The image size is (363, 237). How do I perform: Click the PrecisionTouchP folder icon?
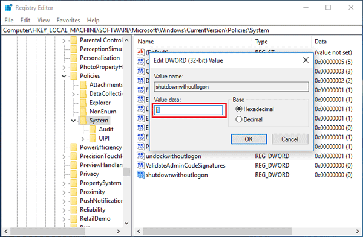(x=74, y=156)
